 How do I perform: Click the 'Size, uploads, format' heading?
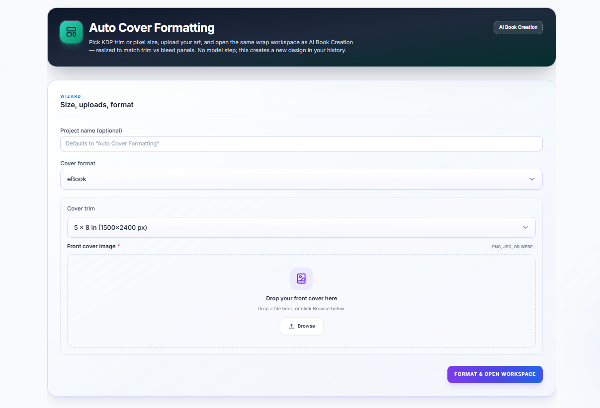[x=97, y=105]
